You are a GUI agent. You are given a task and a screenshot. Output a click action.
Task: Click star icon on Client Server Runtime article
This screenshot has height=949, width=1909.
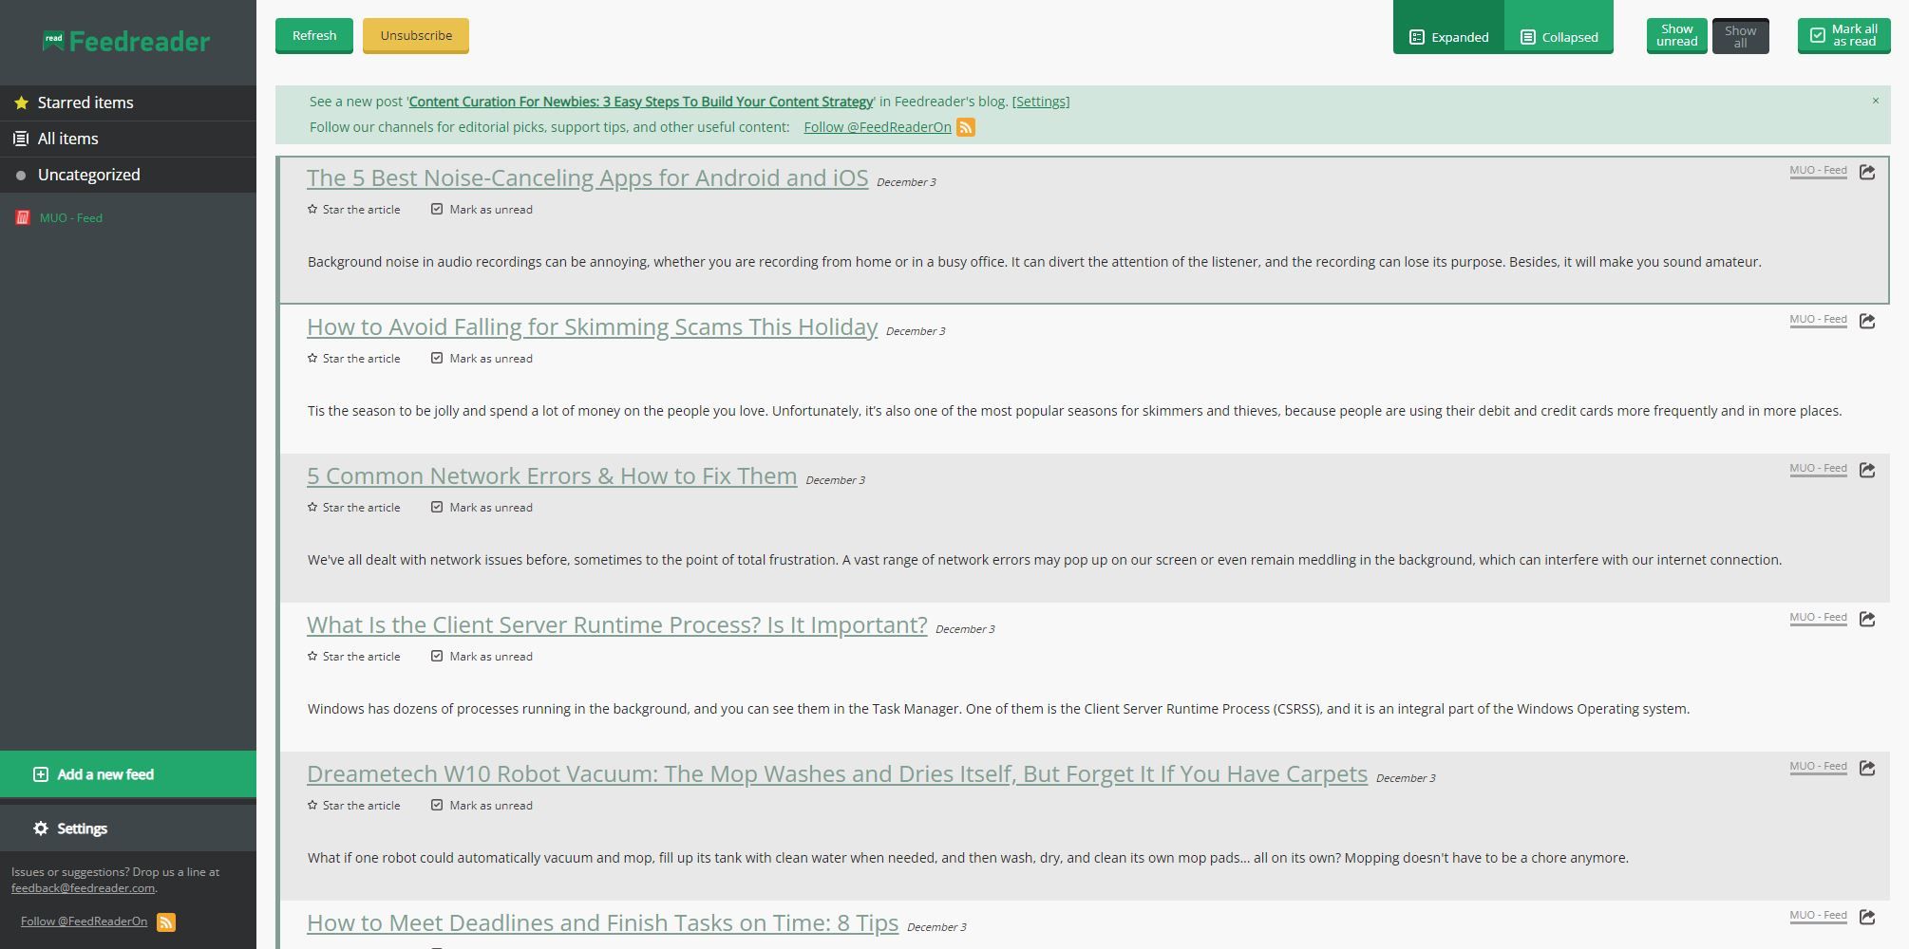[x=312, y=656]
